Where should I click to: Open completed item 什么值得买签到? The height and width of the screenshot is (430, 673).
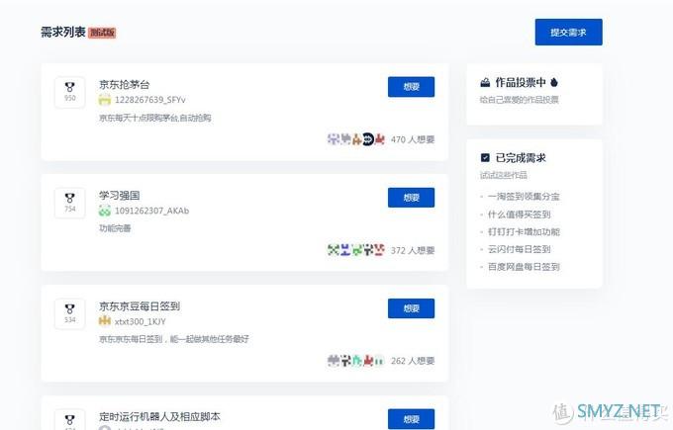[519, 215]
